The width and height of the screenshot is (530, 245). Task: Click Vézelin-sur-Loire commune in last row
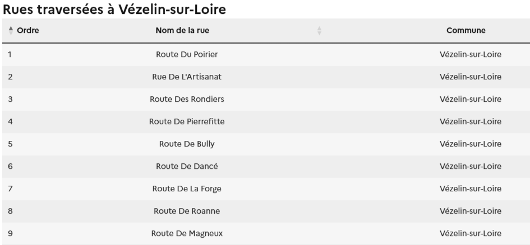[x=471, y=233]
